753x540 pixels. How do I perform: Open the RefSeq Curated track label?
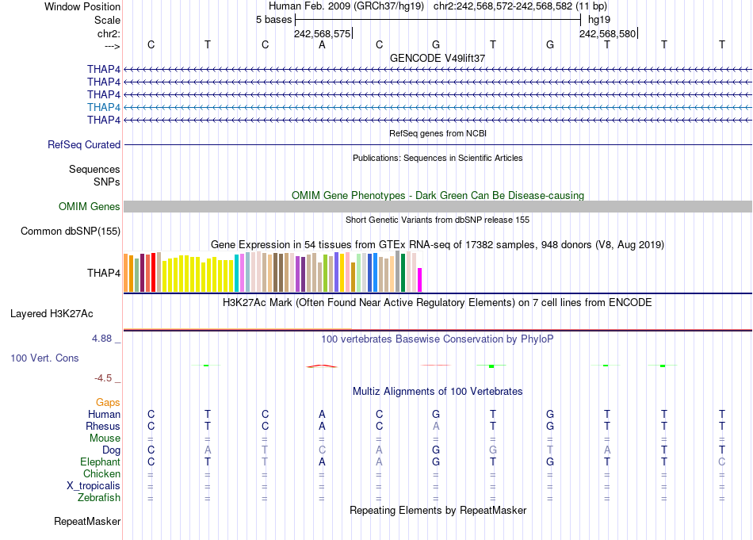[x=84, y=144]
